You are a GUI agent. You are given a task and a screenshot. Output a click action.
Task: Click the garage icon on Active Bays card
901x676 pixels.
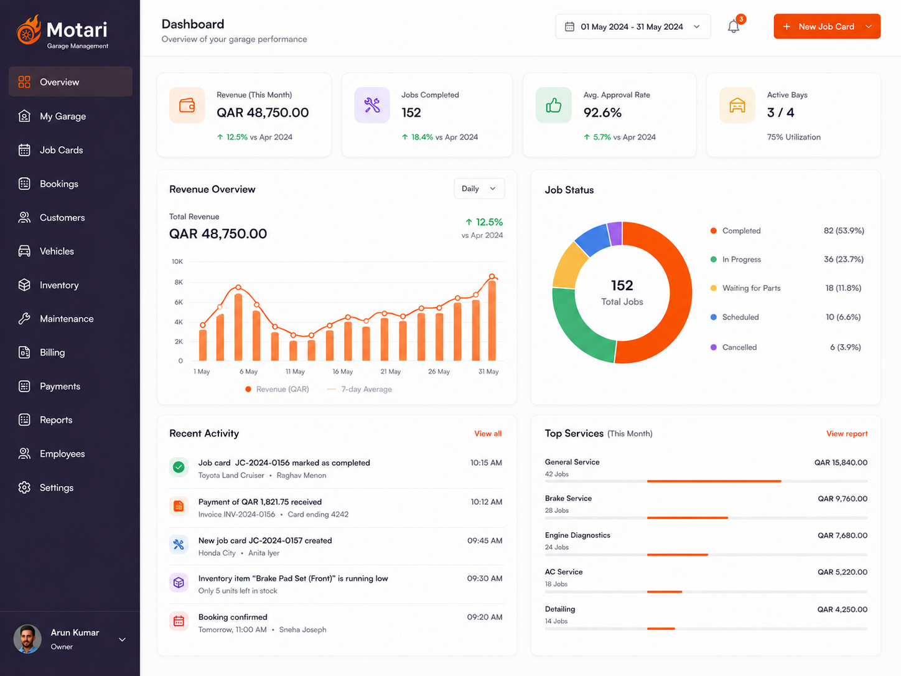point(737,105)
